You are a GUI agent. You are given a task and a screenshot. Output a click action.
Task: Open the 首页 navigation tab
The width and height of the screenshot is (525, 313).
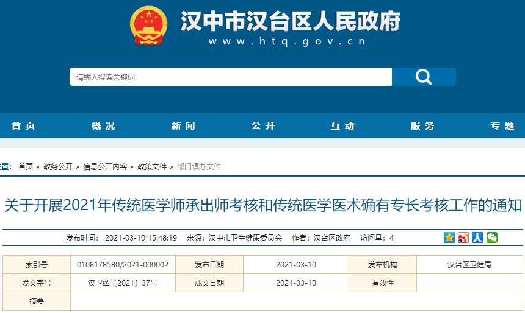24,126
